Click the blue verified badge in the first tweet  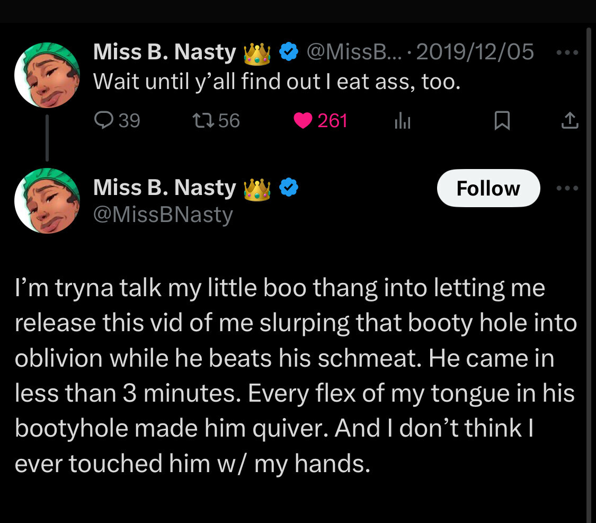point(288,52)
